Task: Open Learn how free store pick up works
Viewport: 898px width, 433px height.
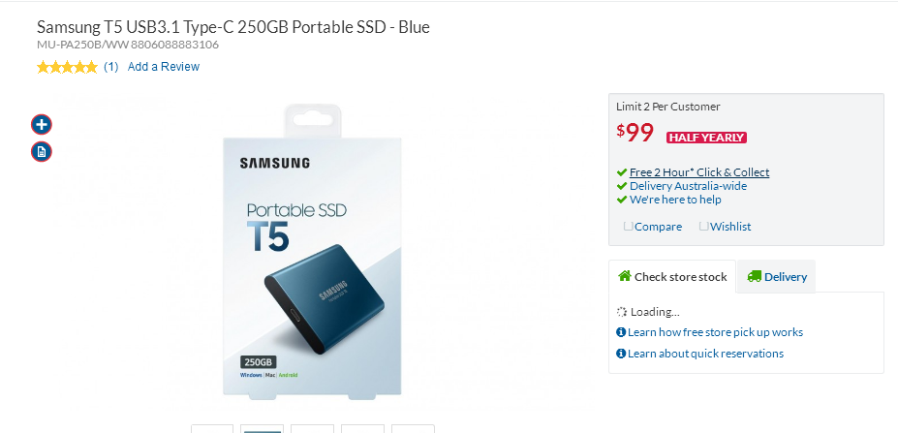Action: pos(715,332)
